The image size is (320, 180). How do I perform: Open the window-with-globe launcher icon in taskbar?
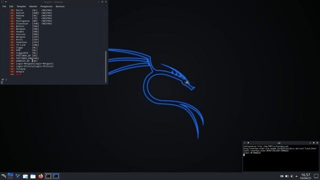[25, 176]
